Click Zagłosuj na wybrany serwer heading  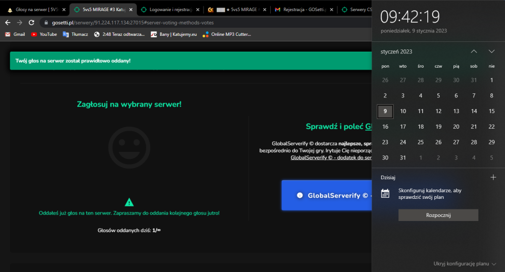point(129,104)
